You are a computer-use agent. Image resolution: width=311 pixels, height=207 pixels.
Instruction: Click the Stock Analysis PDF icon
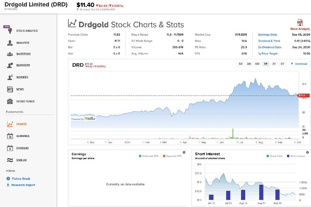[300, 23]
